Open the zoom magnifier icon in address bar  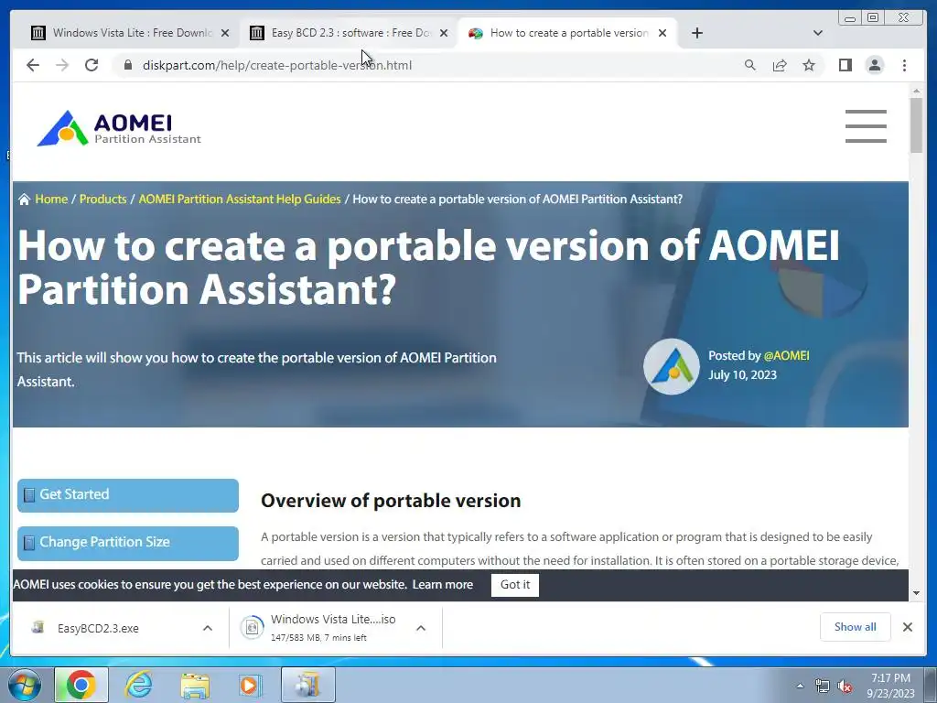[750, 65]
